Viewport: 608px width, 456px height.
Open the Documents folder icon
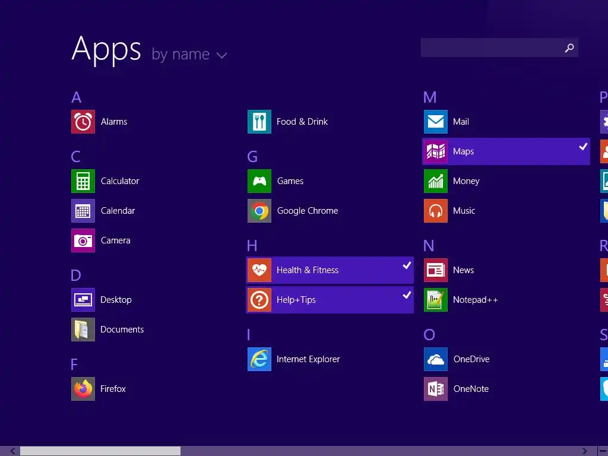83,330
